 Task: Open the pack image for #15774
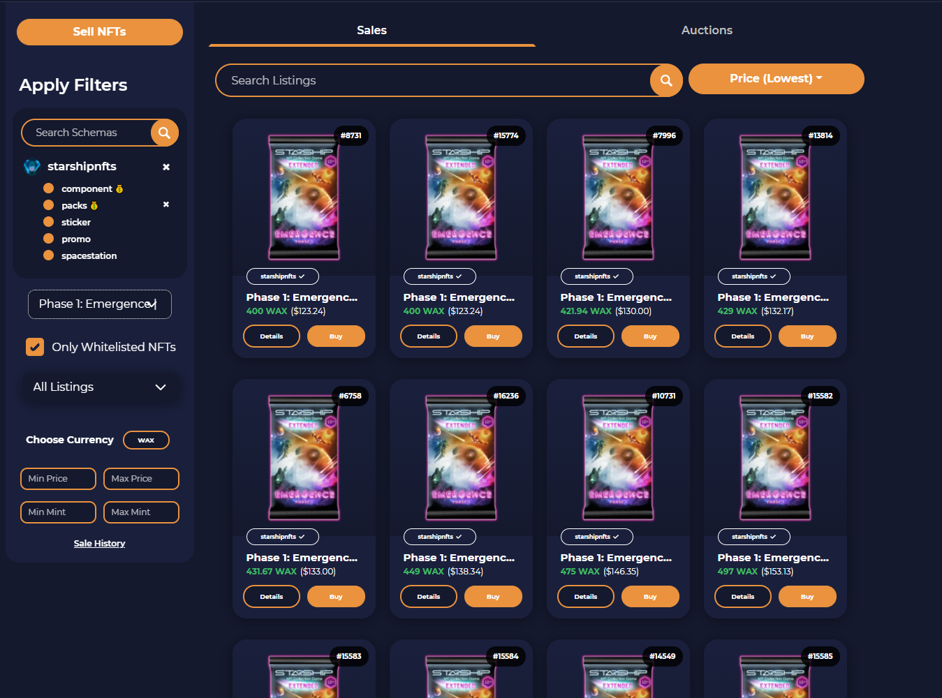pos(461,198)
